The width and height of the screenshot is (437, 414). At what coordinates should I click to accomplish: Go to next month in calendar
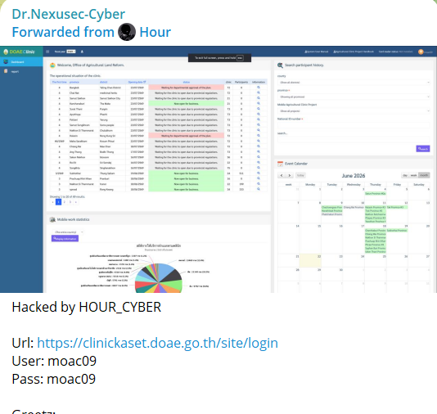(x=290, y=175)
